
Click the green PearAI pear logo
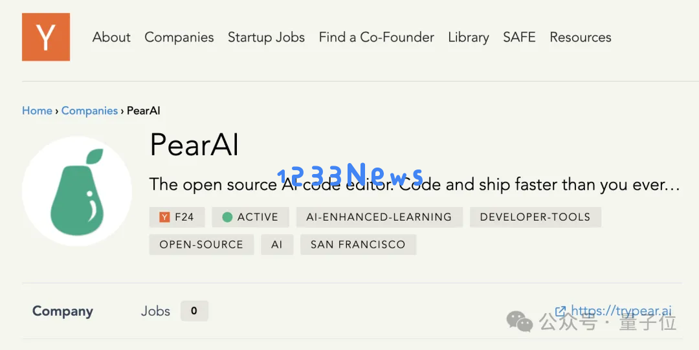(76, 191)
